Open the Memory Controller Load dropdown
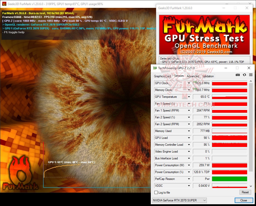Image resolution: width=256 pixels, height=206 pixels. tap(189, 145)
